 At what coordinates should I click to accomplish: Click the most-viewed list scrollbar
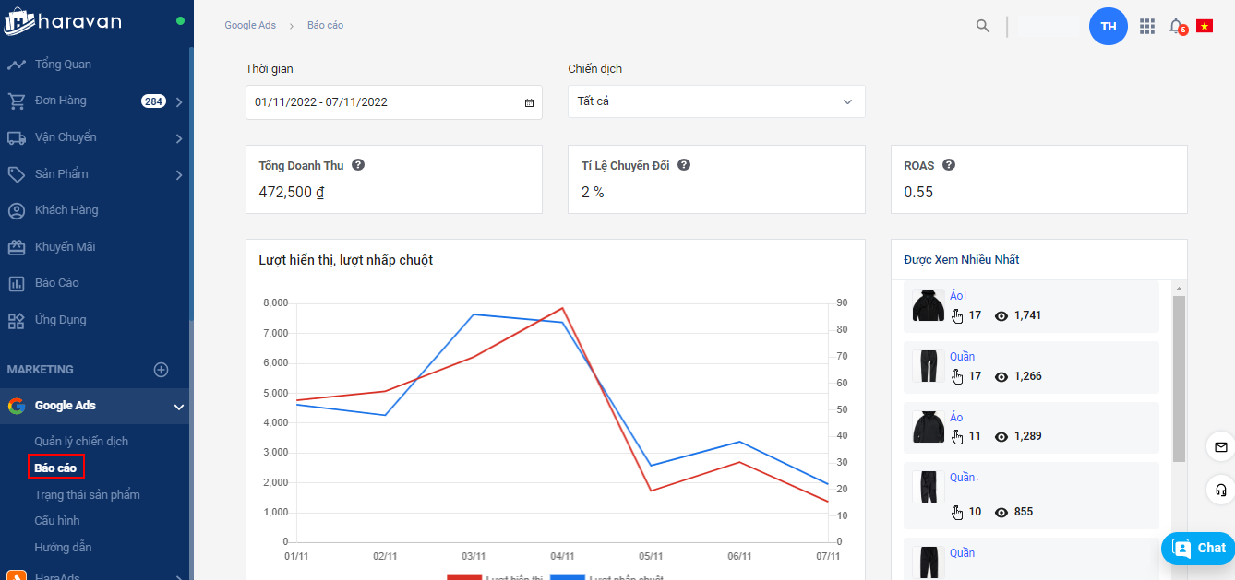pyautogui.click(x=1179, y=378)
